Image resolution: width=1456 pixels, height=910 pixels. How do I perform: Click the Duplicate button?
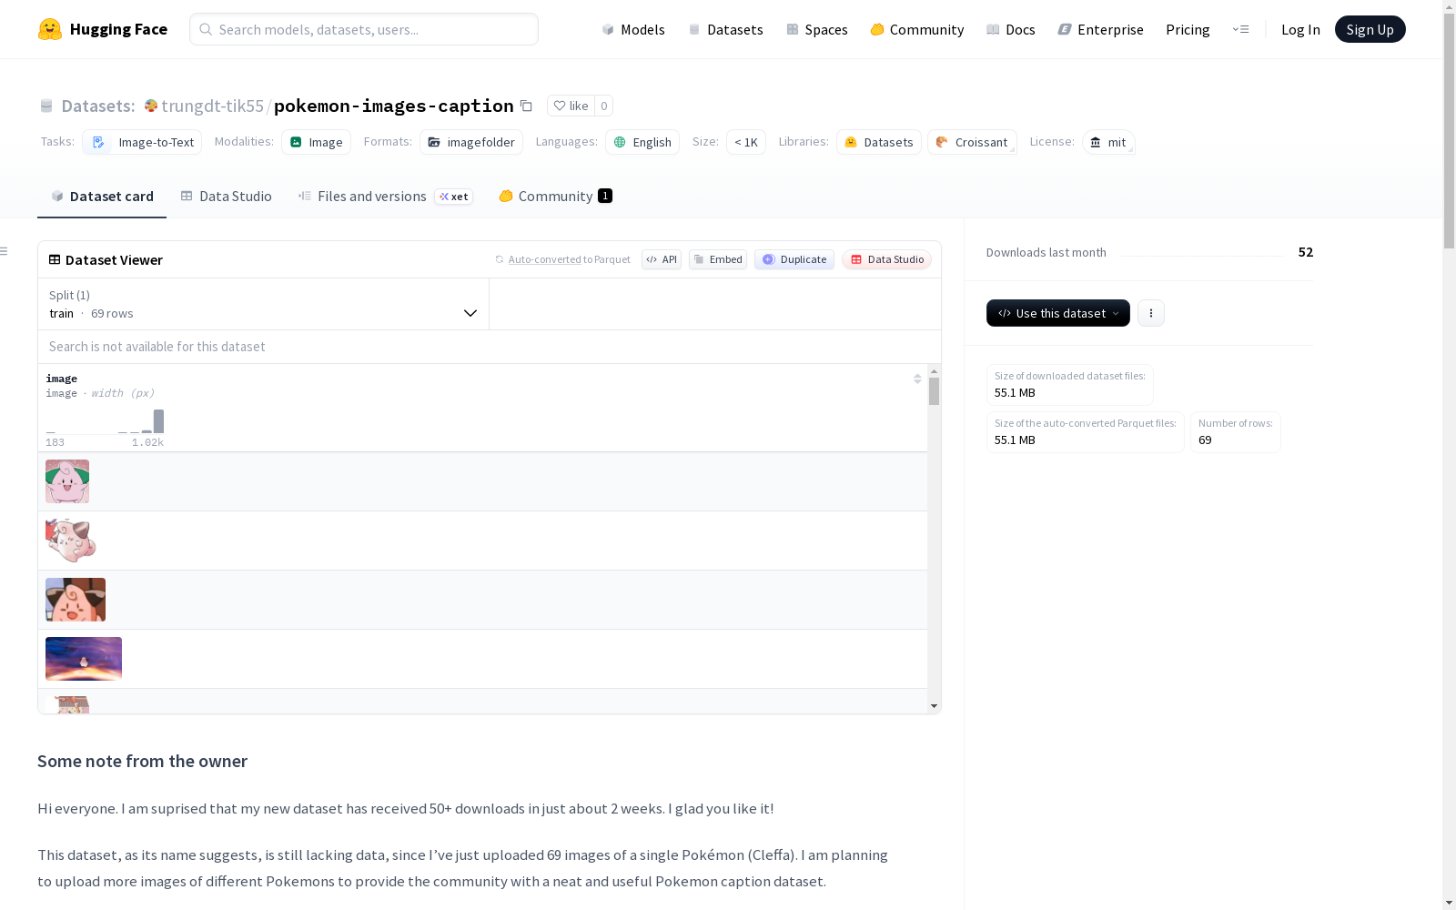click(x=794, y=259)
